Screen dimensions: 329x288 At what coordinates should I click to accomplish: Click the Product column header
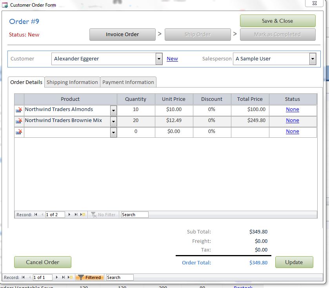coord(70,99)
